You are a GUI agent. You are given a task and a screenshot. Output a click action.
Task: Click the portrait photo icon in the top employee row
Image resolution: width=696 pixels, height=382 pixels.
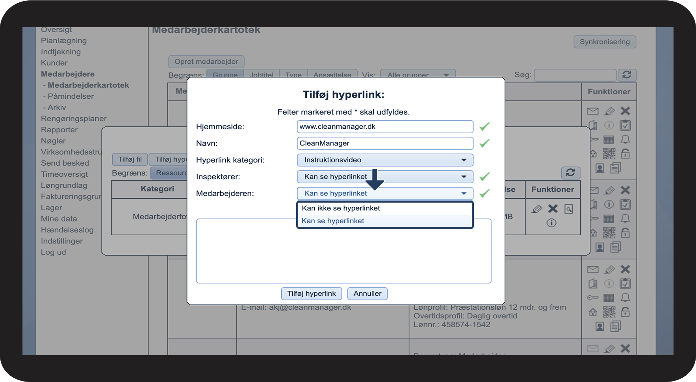(x=599, y=168)
